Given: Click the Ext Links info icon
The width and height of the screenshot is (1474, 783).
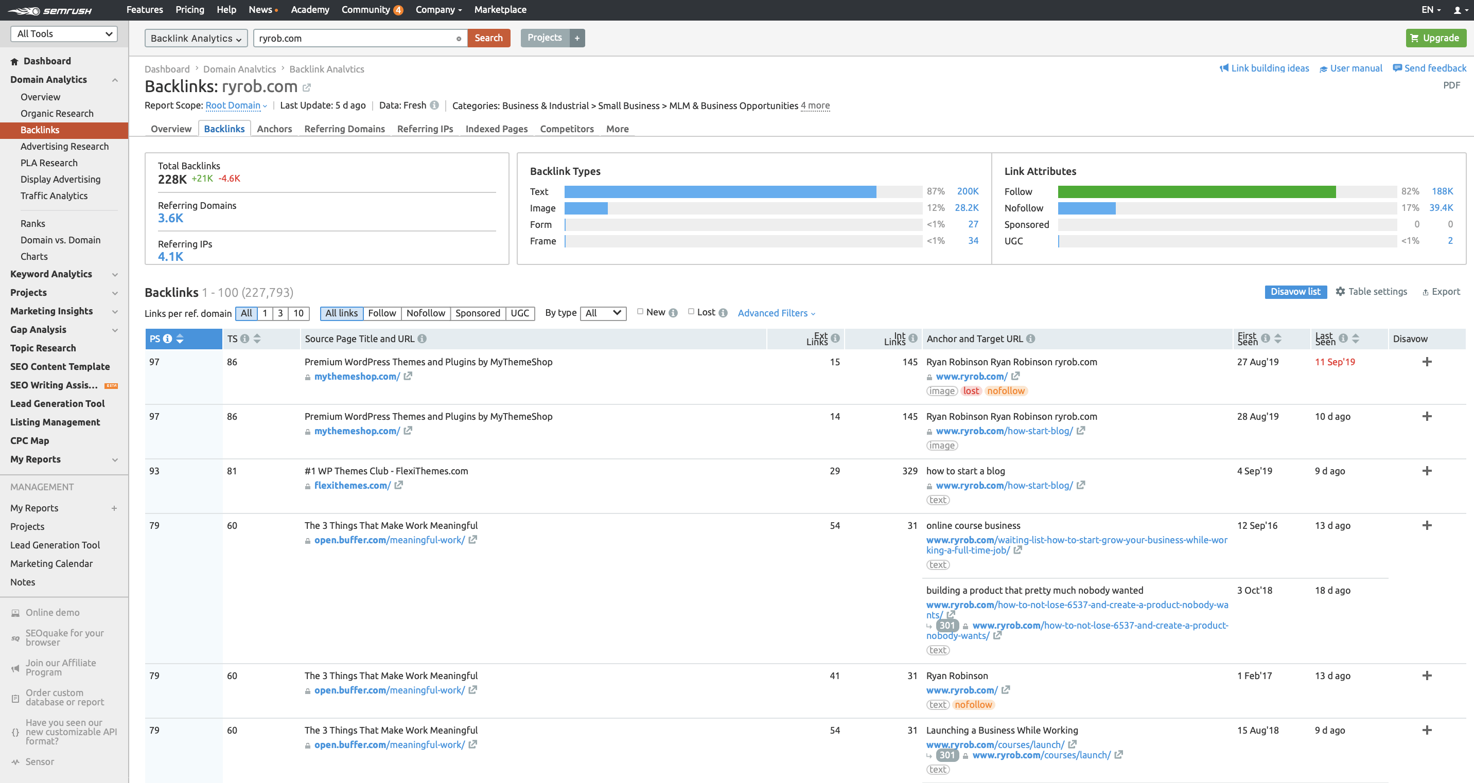Looking at the screenshot, I should point(835,338).
